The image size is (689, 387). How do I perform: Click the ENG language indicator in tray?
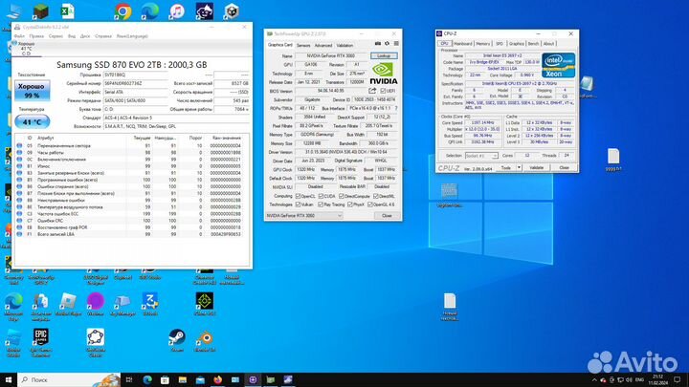(639, 379)
